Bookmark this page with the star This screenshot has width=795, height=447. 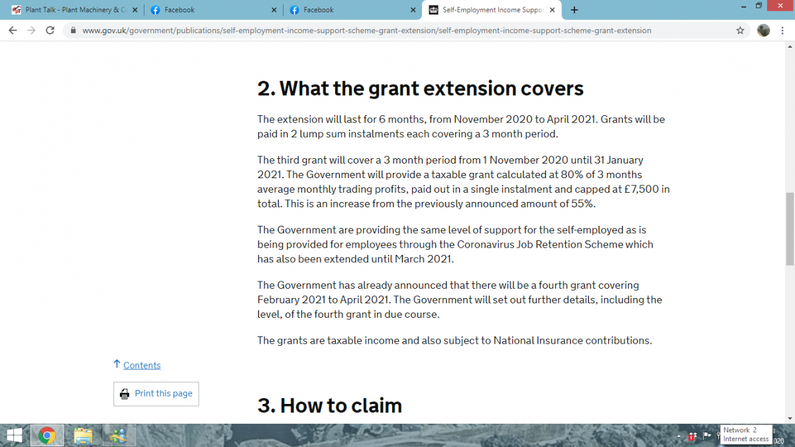coord(740,30)
